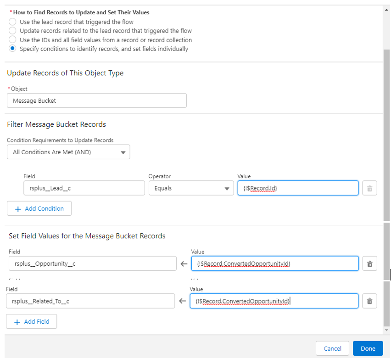Click the Add Field button

(x=31, y=322)
